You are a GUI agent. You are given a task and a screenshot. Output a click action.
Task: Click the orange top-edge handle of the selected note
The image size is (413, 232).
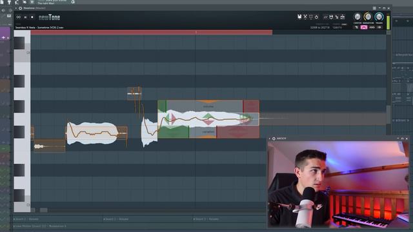point(208,102)
